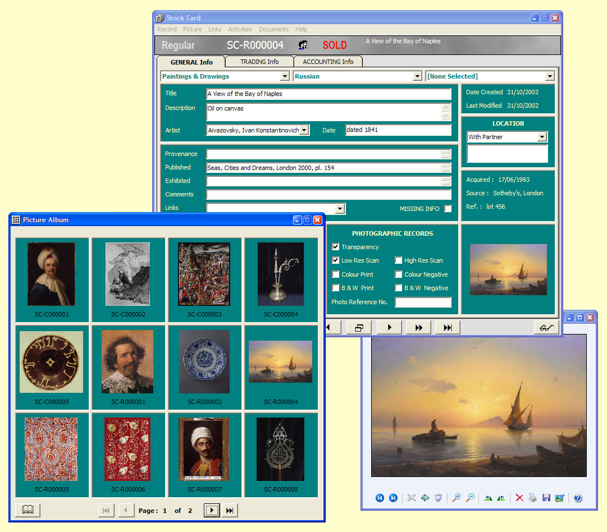607x532 pixels.
Task: Click the overlapping windows icon in Stock Card navigation
Action: click(x=359, y=328)
